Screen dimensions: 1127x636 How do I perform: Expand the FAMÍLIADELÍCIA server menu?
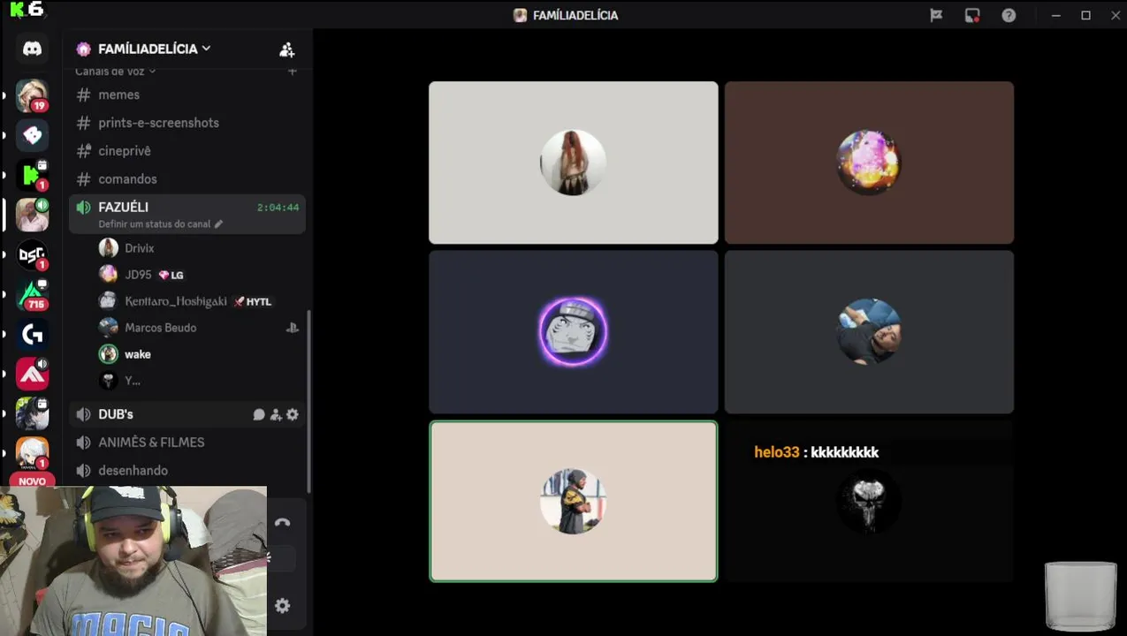pyautogui.click(x=155, y=49)
